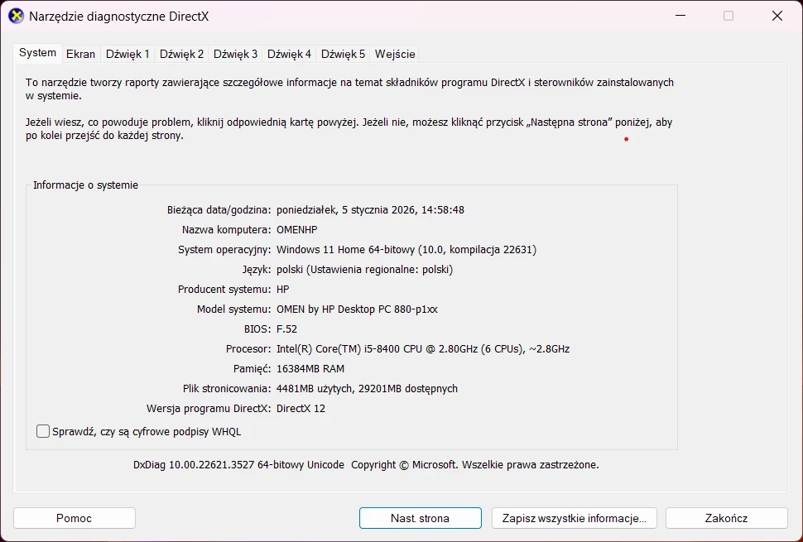803x542 pixels.
Task: Select the Dźwięk 1 tab
Action: 127,54
